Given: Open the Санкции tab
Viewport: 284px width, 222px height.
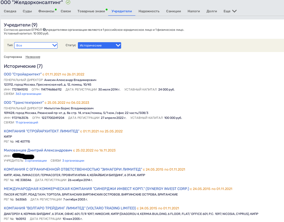Looking at the screenshot, I should (173, 11).
